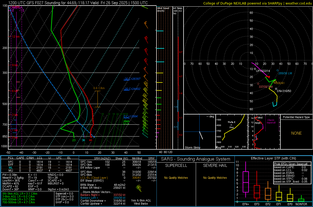Click the CAPE column header in the parcel table
313x207 pixels.
[20, 158]
